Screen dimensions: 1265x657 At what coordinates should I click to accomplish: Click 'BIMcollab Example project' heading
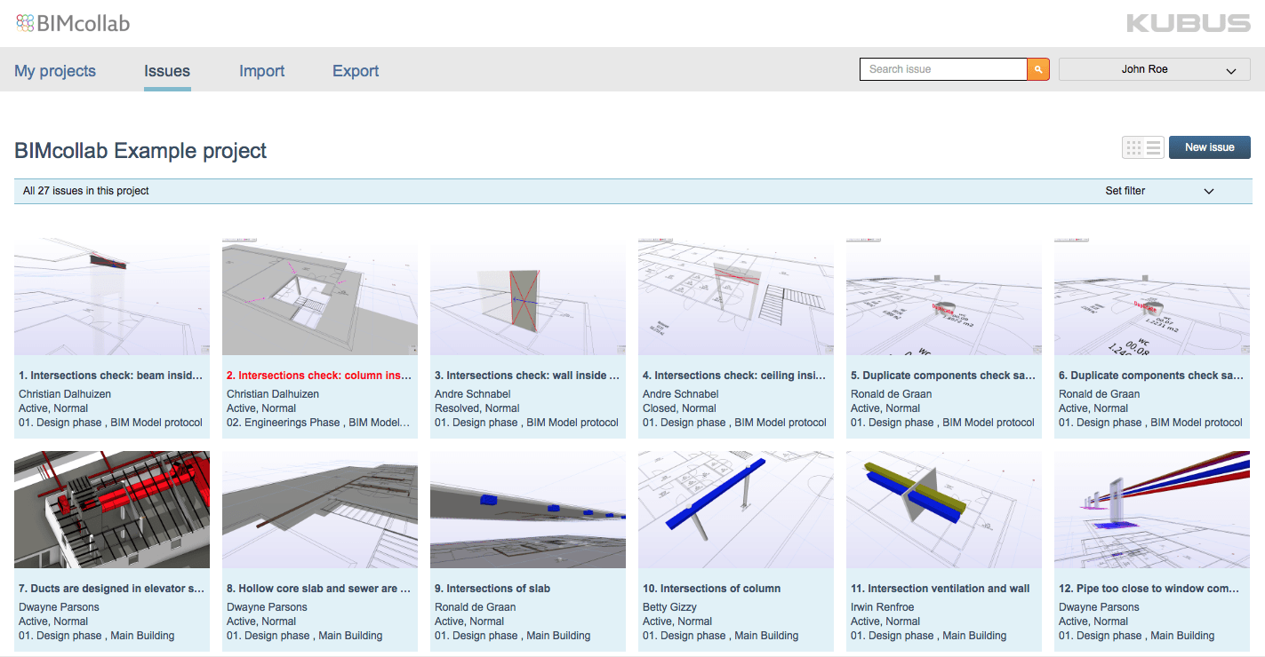[140, 151]
